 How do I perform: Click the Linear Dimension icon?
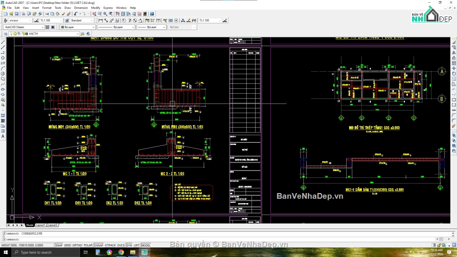point(101,21)
